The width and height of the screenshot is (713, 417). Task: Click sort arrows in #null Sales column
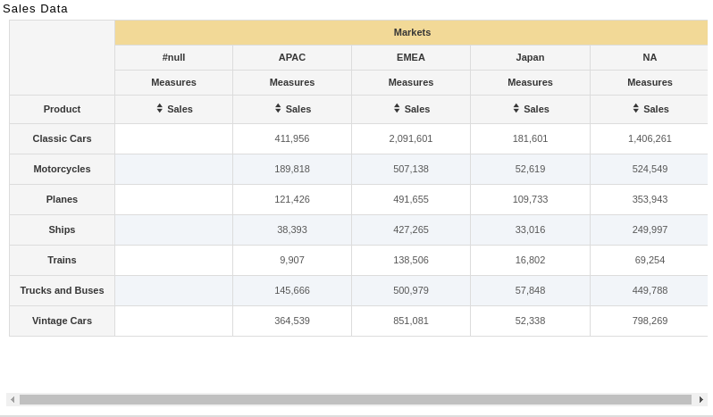pos(160,108)
